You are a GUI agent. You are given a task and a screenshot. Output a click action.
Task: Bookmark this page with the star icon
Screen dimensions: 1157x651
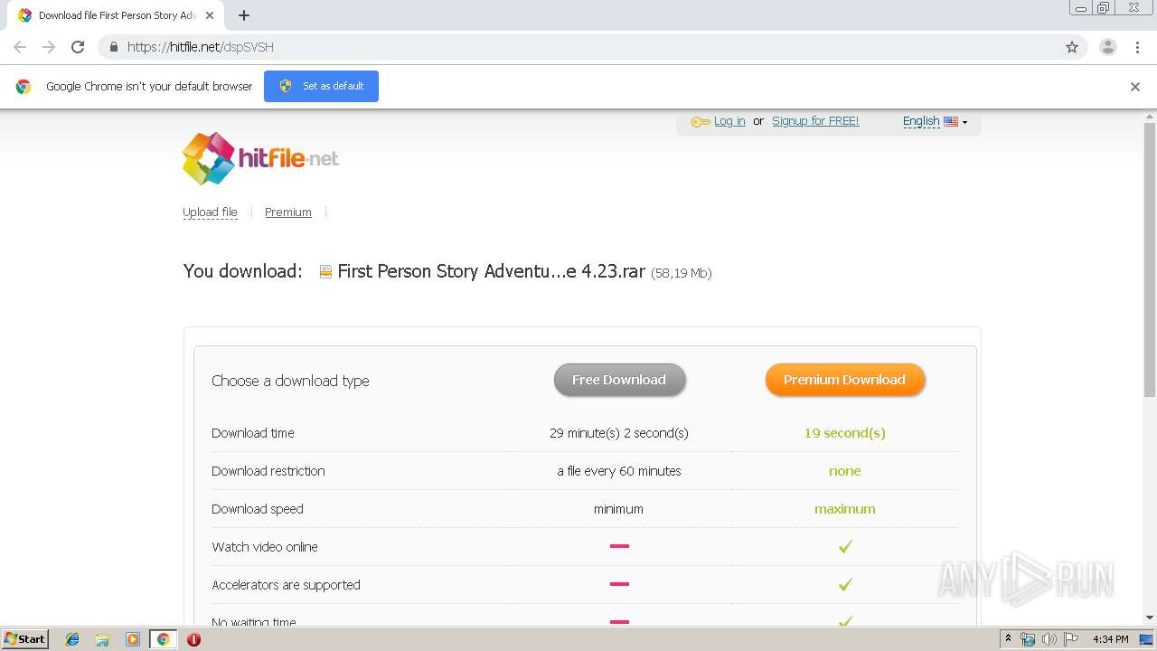[x=1072, y=47]
